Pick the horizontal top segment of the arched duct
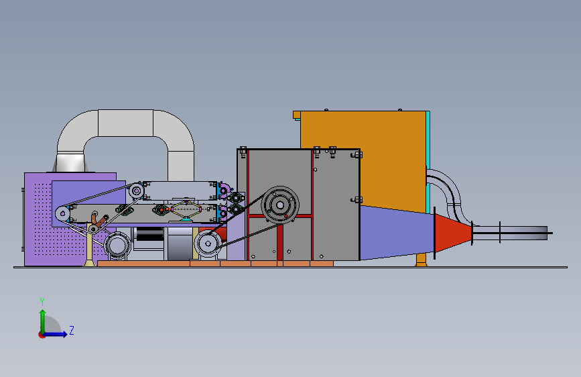Image resolution: width=581 pixels, height=377 pixels. [125, 123]
